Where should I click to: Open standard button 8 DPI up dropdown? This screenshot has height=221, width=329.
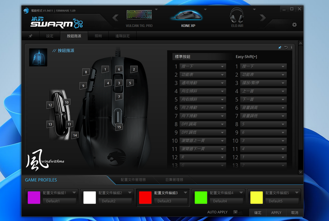[x=202, y=124]
